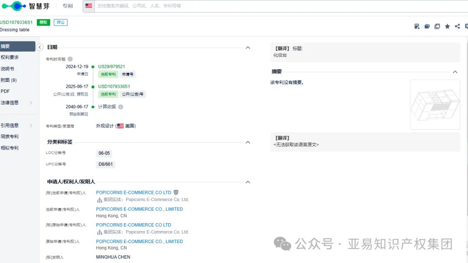The width and height of the screenshot is (468, 263).
Task: Click info icon next to 计算依据
Action: [x=120, y=107]
